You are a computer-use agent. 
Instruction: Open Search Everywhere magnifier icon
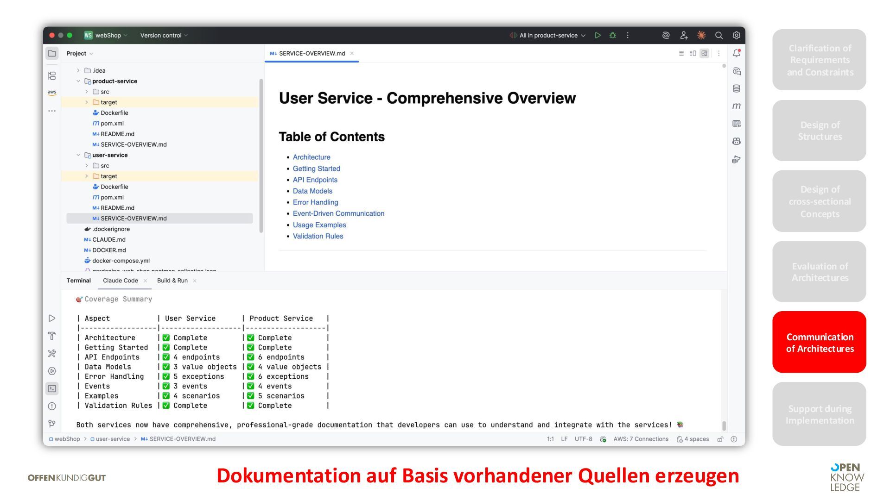(x=718, y=35)
